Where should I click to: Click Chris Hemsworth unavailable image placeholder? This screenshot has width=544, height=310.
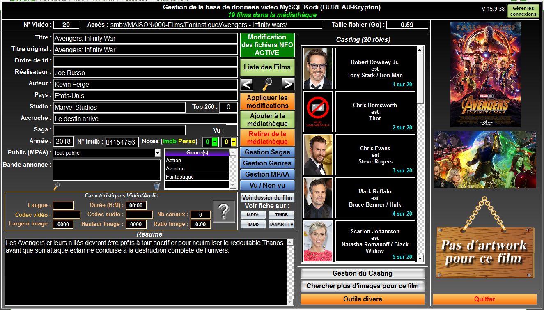(x=318, y=112)
